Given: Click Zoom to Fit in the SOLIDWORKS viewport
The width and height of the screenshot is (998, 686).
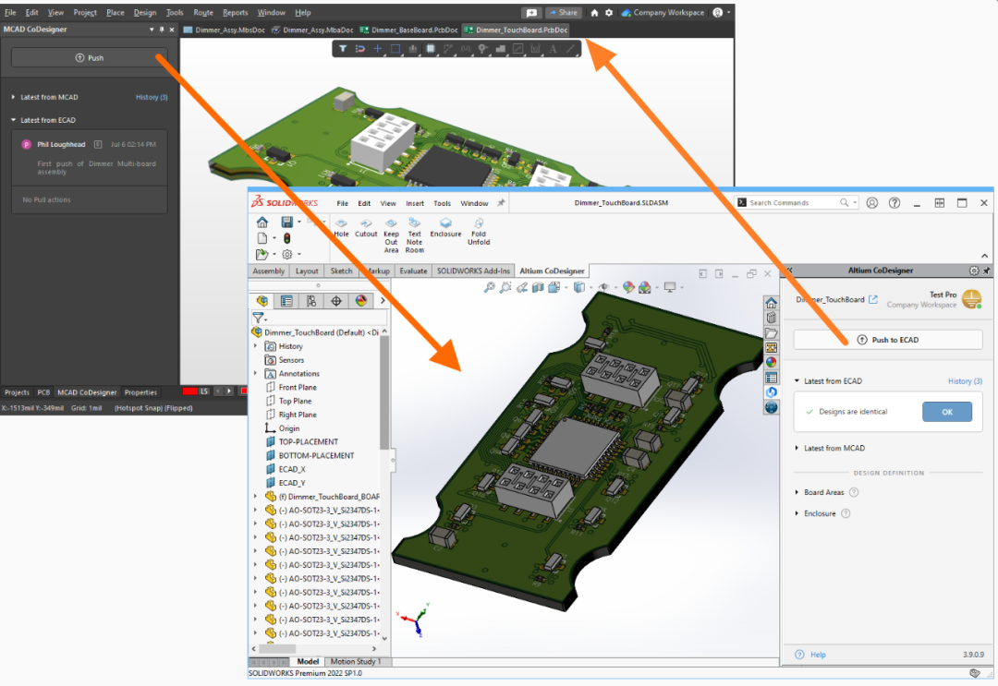Looking at the screenshot, I should pos(489,287).
